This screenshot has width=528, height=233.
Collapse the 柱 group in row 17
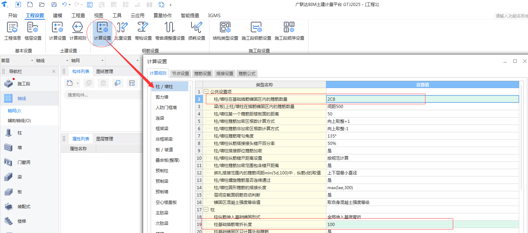(x=206, y=209)
